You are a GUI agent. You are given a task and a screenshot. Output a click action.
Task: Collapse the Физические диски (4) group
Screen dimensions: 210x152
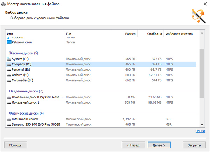pos(26,113)
